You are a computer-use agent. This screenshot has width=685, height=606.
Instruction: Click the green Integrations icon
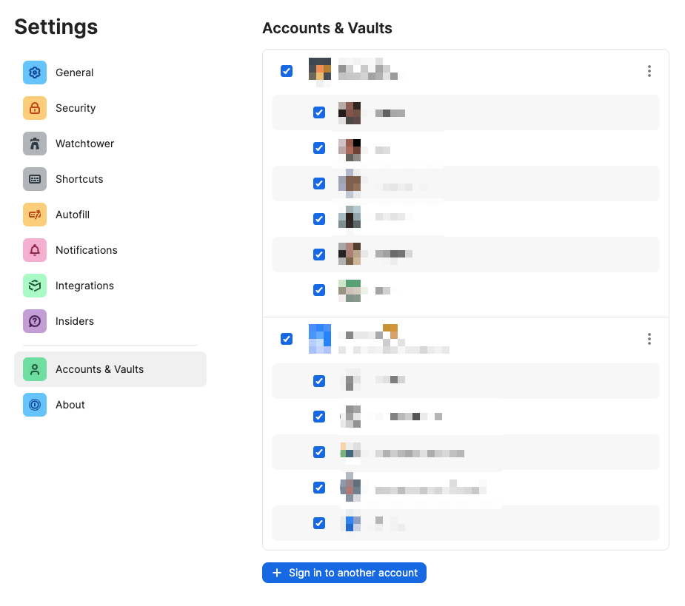pos(35,286)
